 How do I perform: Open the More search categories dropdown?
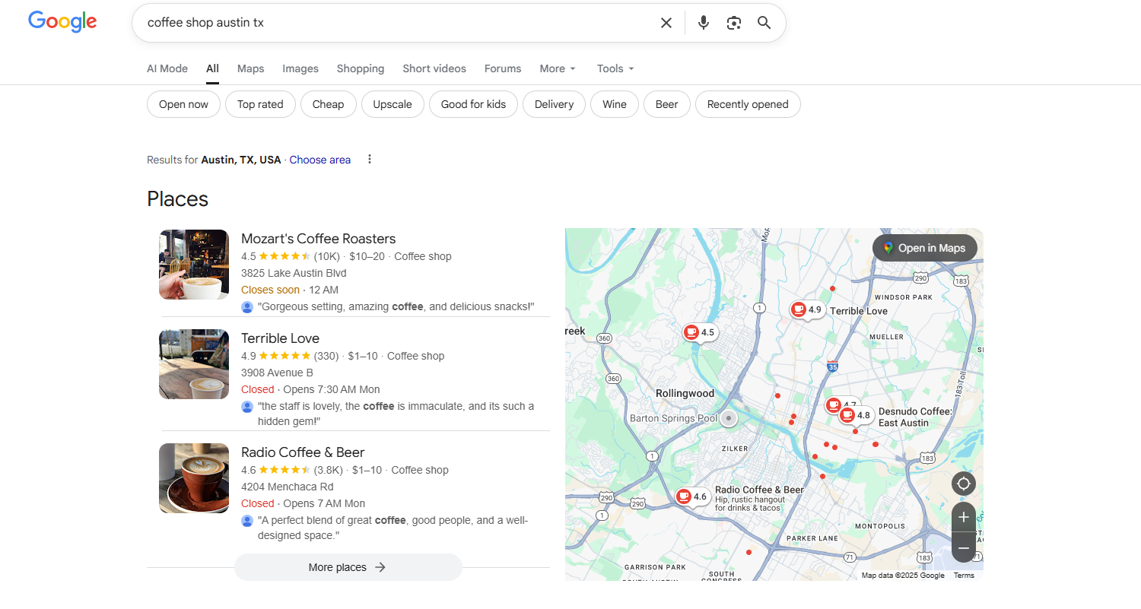point(557,68)
